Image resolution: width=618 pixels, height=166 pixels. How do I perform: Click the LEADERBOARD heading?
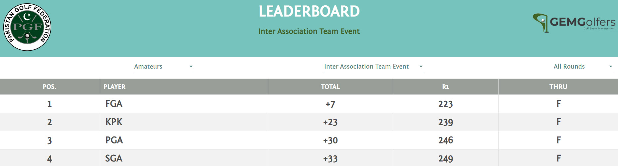tap(309, 11)
